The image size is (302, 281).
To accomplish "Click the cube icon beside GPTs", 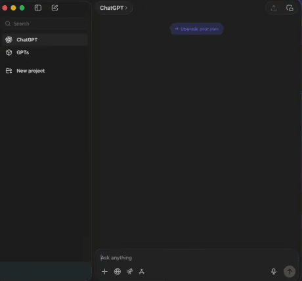I will (x=9, y=52).
